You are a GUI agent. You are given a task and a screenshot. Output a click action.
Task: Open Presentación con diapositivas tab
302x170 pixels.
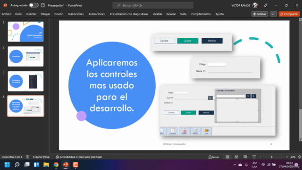tap(129, 14)
